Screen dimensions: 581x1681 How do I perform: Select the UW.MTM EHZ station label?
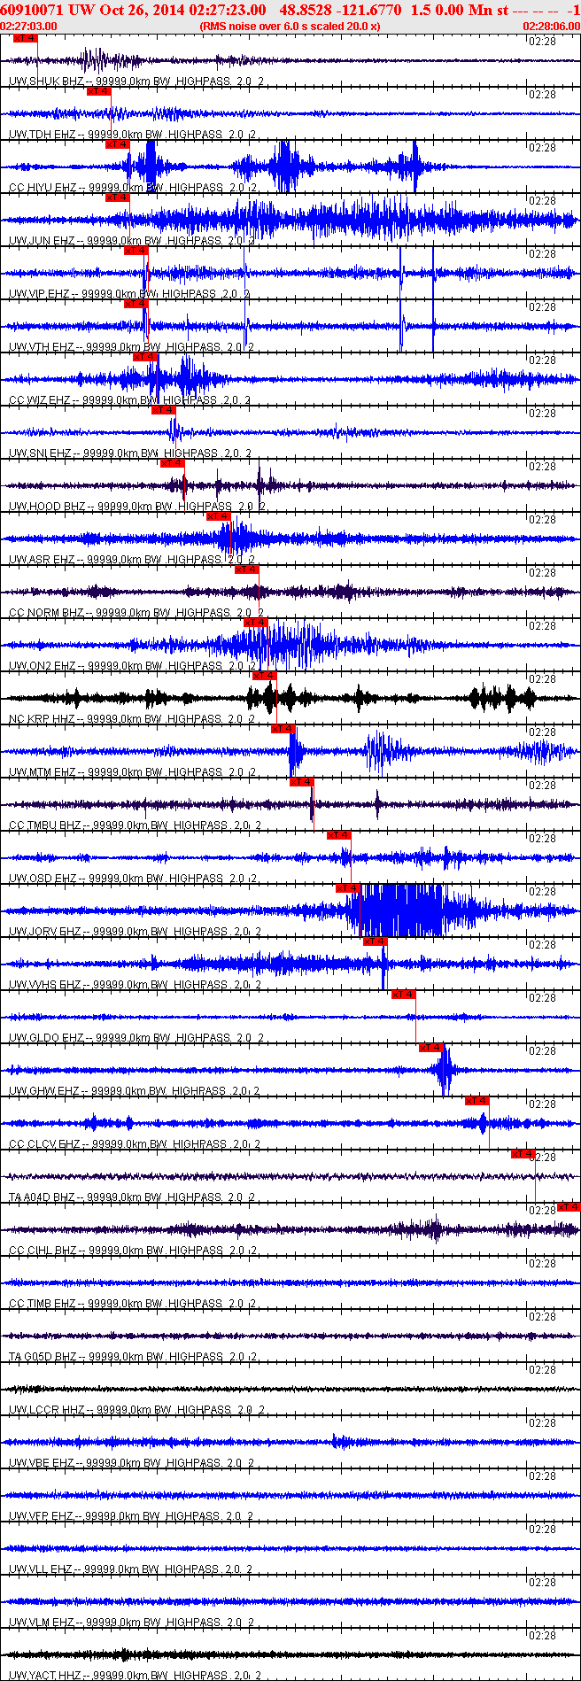(x=43, y=772)
